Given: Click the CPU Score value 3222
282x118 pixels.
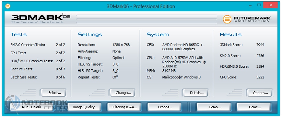Looking at the screenshot, I should (260, 77).
